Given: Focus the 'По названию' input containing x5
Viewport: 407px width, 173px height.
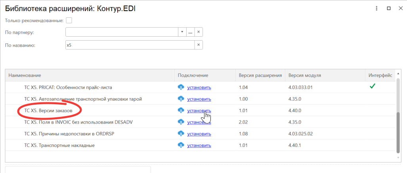Looking at the screenshot, I should 130,45.
